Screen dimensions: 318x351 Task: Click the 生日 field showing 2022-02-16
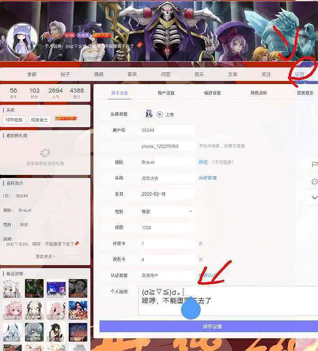pyautogui.click(x=167, y=194)
